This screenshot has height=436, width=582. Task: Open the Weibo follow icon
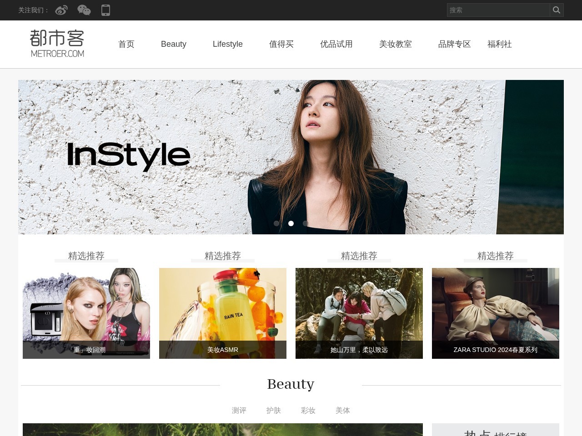61,10
